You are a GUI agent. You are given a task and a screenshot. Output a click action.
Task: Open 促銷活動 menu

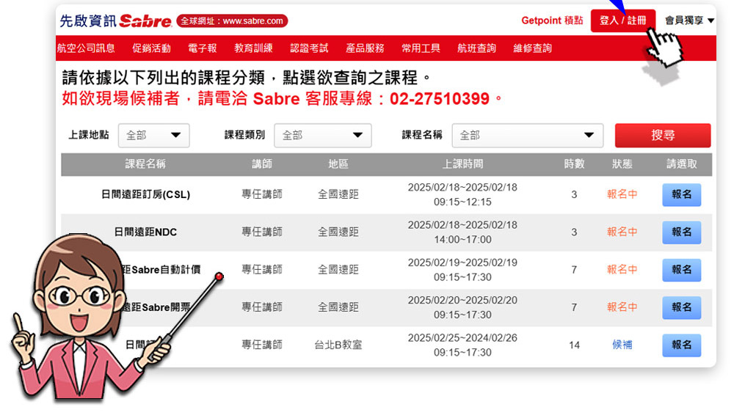pyautogui.click(x=151, y=48)
